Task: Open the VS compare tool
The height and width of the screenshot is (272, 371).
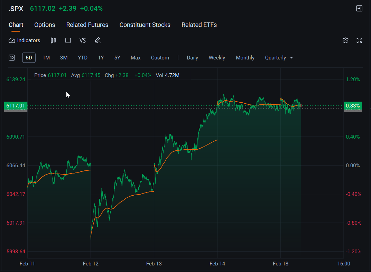Action: pyautogui.click(x=83, y=40)
